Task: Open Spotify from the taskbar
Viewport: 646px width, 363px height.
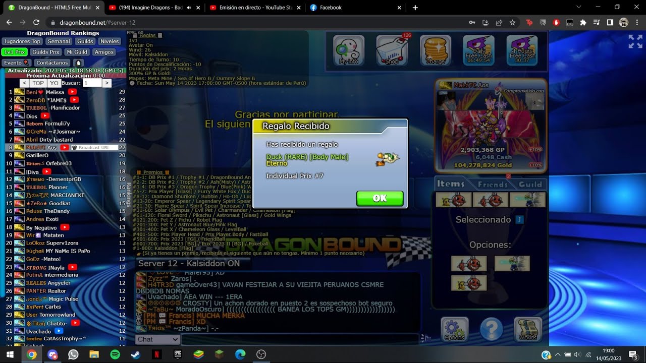Action: click(x=115, y=354)
